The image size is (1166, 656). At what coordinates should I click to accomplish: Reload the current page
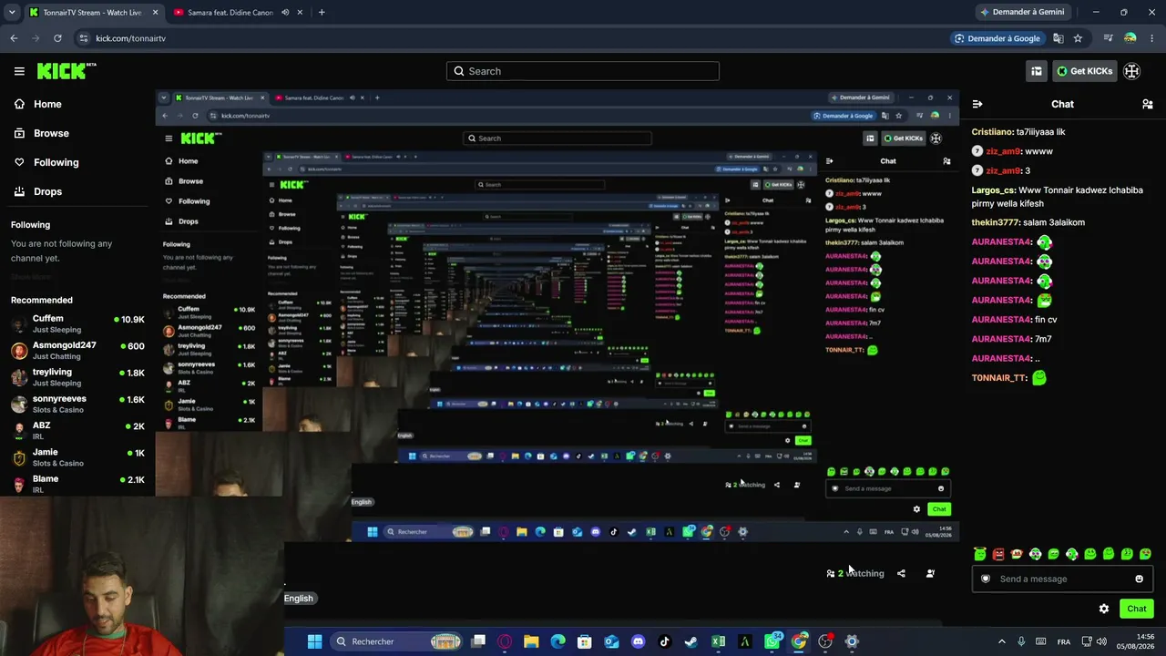click(57, 38)
